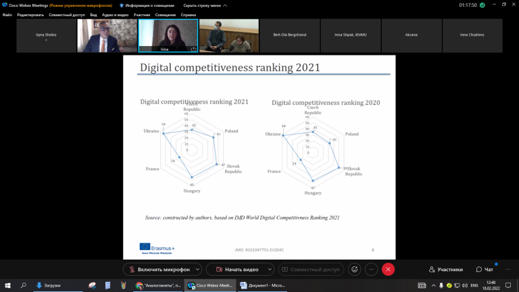This screenshot has height=292, width=519.
Task: Open Загрузки downloads taskbar item
Action: coord(58,285)
